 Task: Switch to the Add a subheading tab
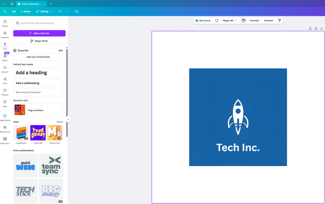pyautogui.click(x=31, y=4)
